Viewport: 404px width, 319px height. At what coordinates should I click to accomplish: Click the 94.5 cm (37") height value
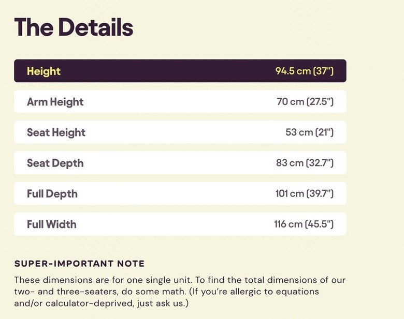[x=304, y=71]
